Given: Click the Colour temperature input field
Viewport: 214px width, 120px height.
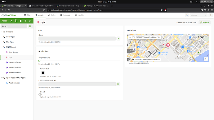Looking at the screenshot, I should pyautogui.click(x=77, y=84).
